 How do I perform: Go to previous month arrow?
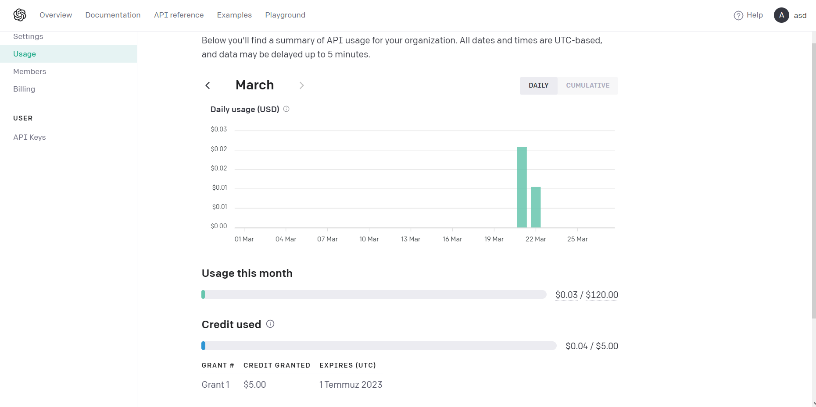coord(208,85)
